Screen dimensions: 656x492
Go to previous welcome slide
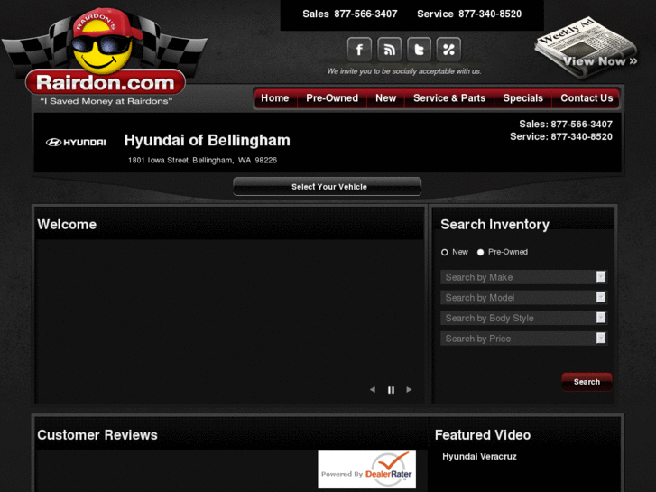tap(373, 390)
